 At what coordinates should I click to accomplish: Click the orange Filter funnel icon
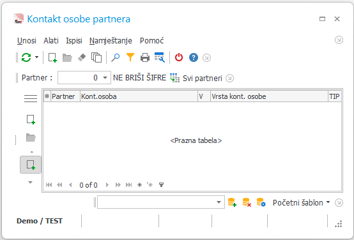tap(130, 57)
